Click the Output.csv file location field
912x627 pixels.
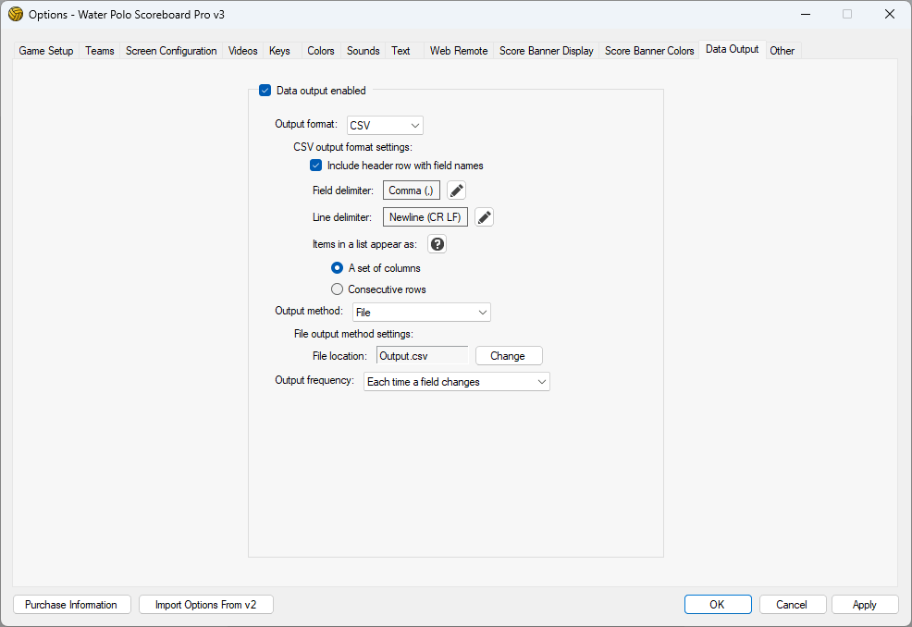click(x=422, y=356)
